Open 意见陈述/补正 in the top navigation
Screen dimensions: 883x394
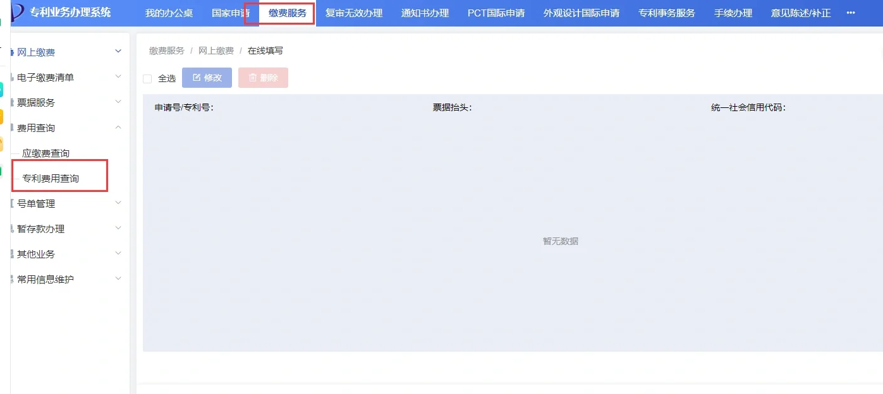click(x=800, y=13)
